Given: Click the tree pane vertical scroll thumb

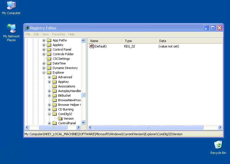Looking at the screenshot, I should (x=83, y=95).
